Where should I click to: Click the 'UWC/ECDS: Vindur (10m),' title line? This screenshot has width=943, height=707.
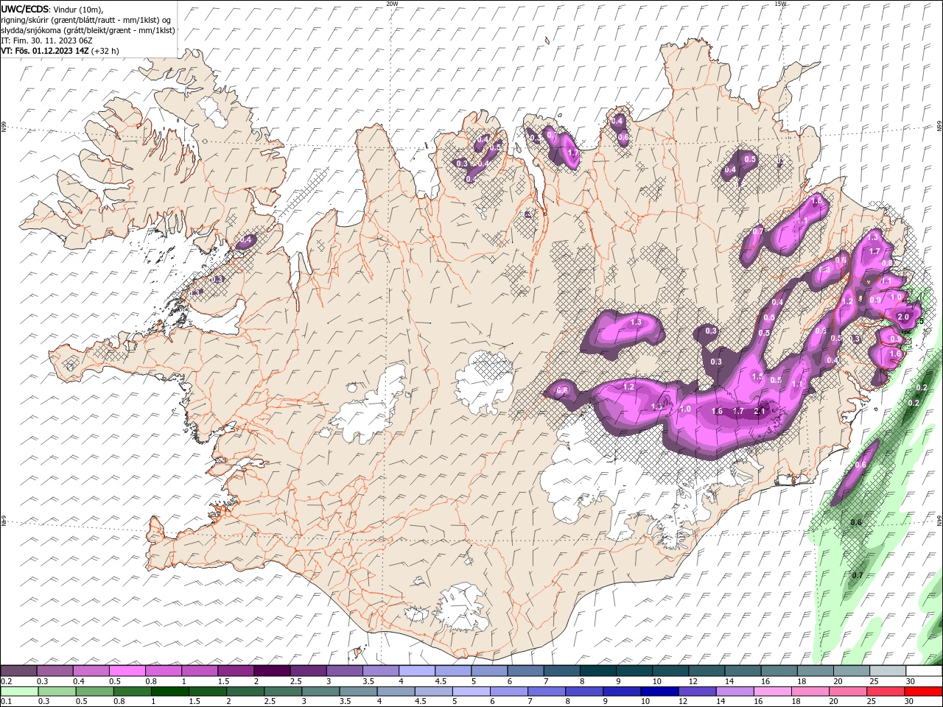tap(52, 9)
